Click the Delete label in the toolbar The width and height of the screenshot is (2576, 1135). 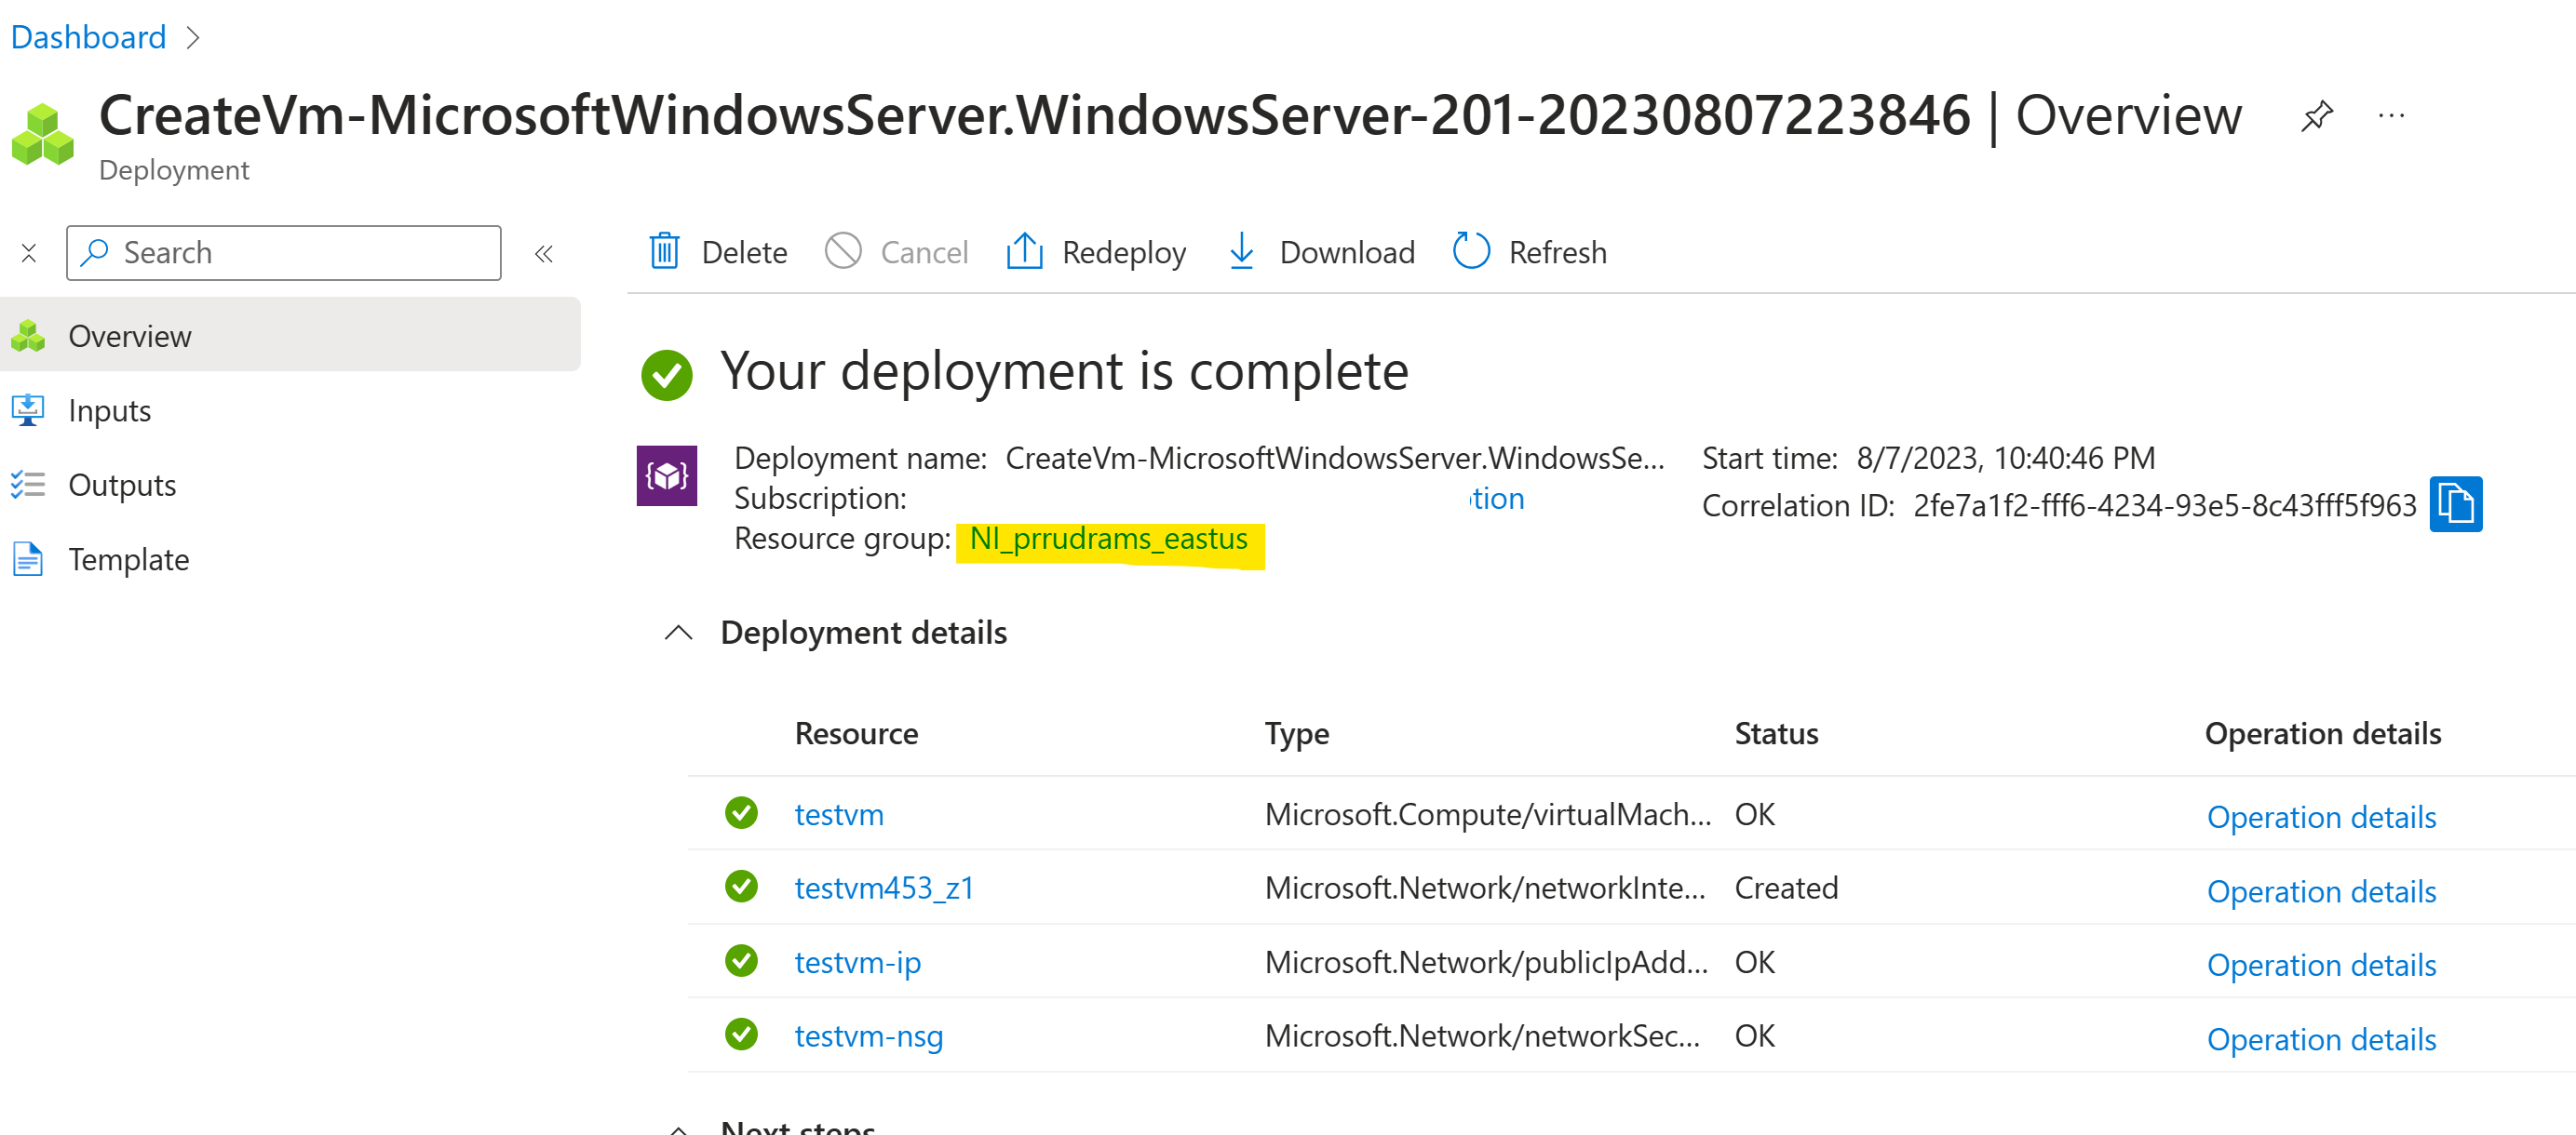(x=744, y=253)
